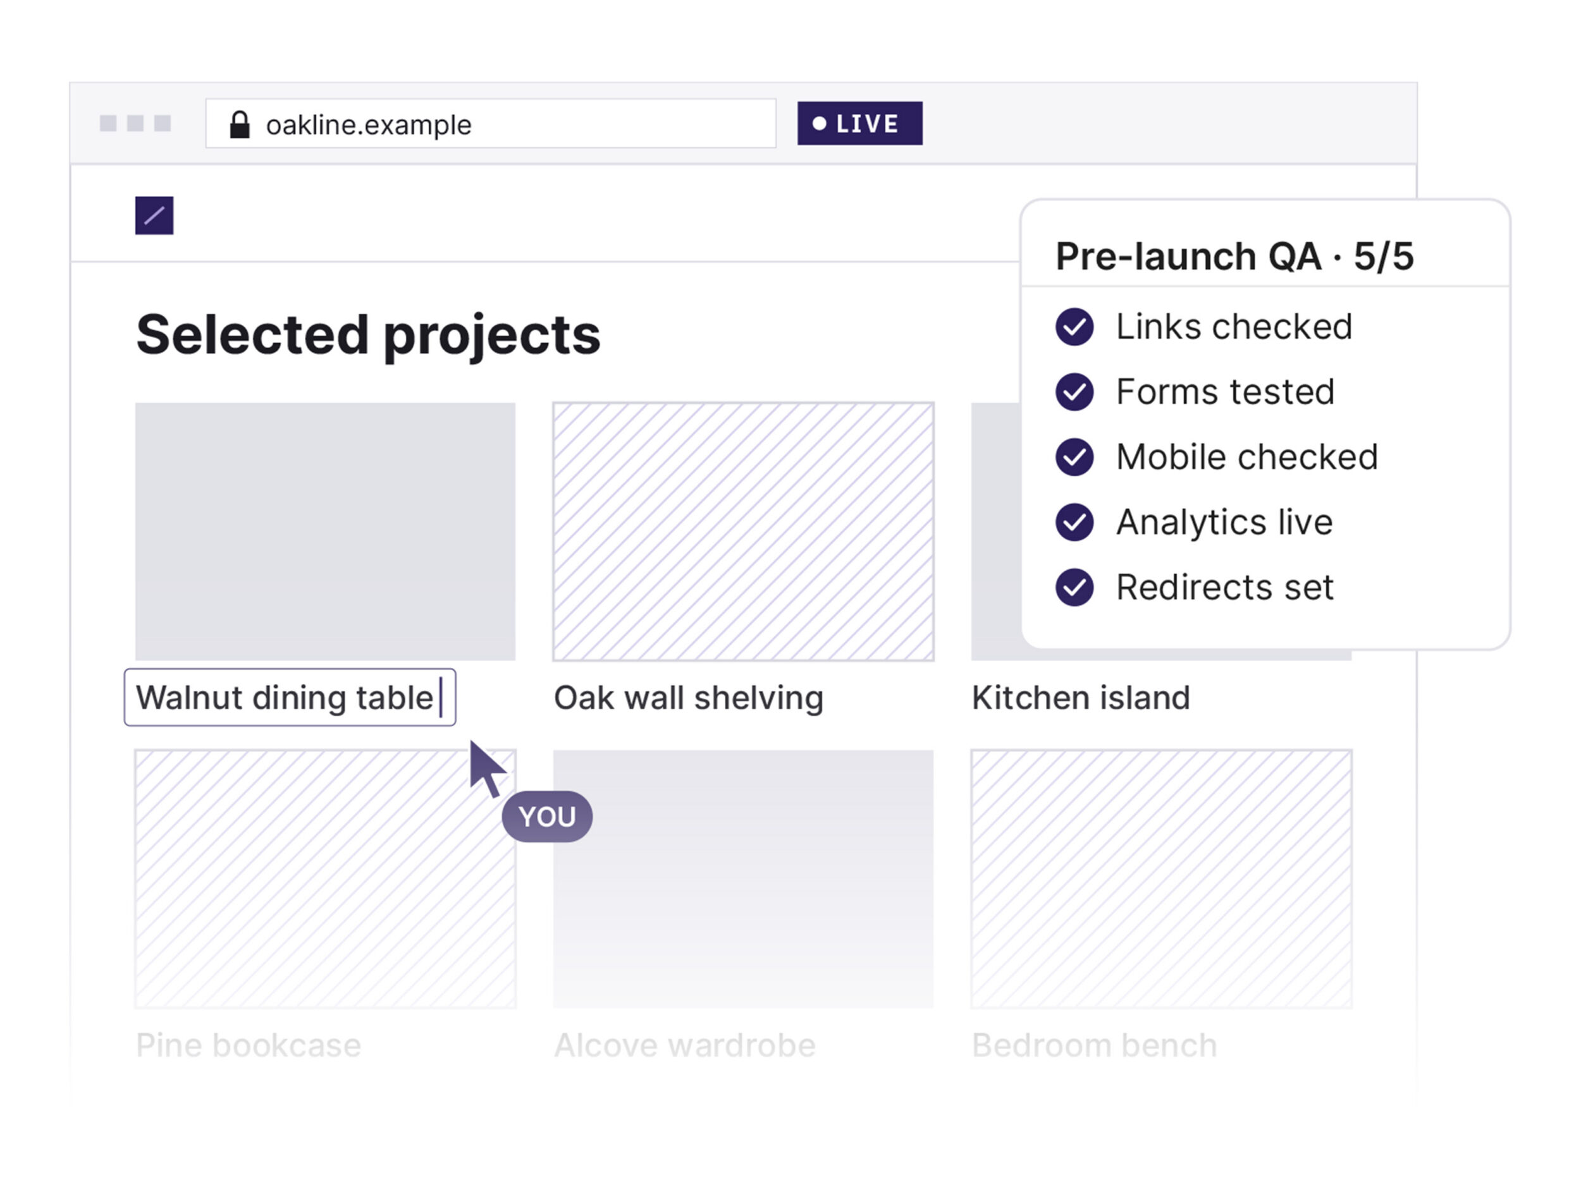
Task: Click the Forms tested label text
Action: (1226, 392)
